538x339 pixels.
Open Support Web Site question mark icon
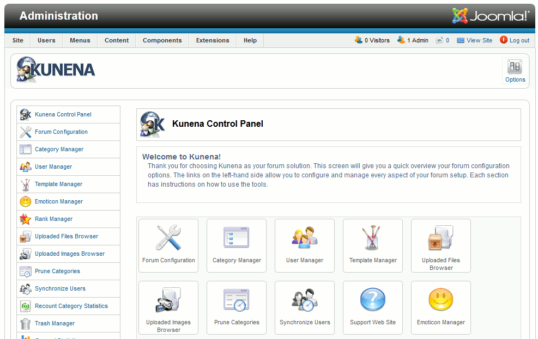373,300
